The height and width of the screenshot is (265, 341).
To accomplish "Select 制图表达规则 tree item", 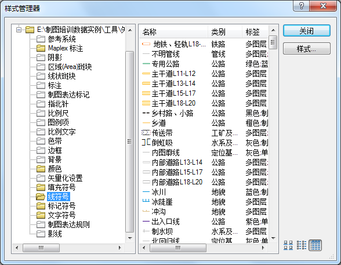I will pos(68,224).
